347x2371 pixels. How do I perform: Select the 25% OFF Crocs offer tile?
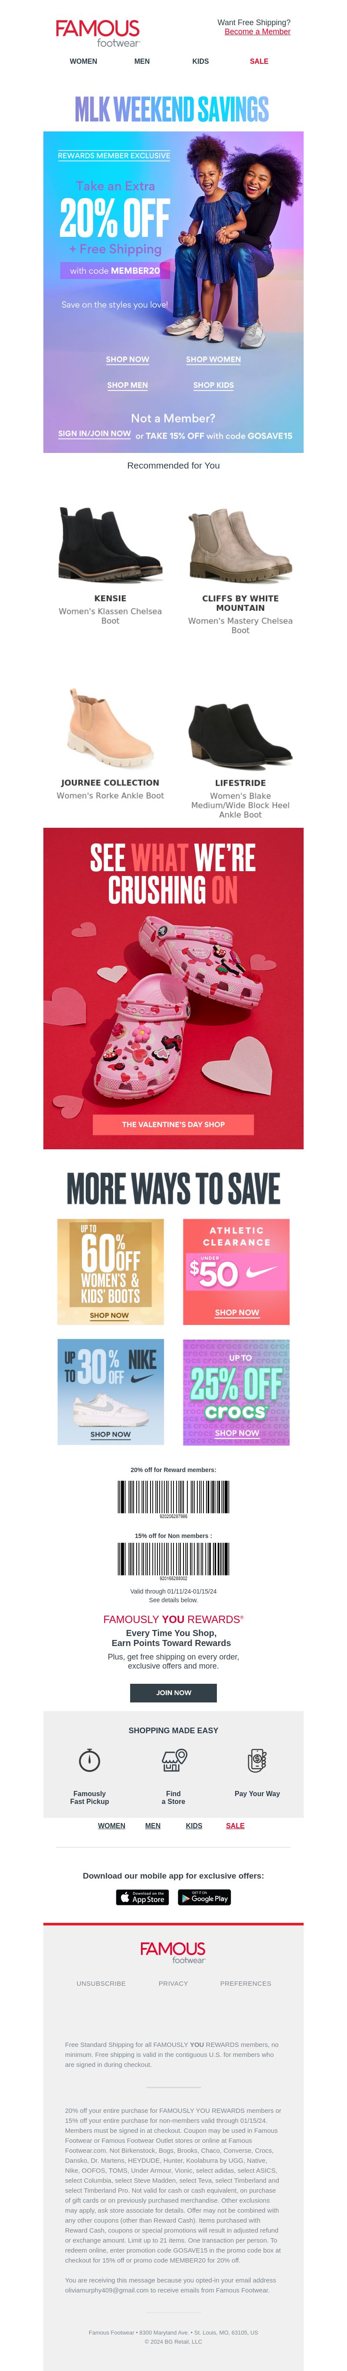236,1392
